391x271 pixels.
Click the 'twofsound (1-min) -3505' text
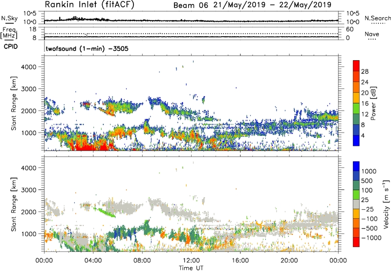[87, 48]
